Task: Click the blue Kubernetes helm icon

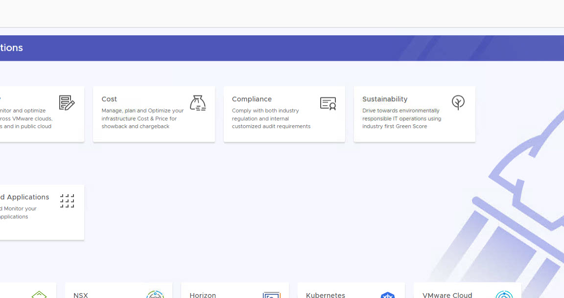Action: [387, 295]
